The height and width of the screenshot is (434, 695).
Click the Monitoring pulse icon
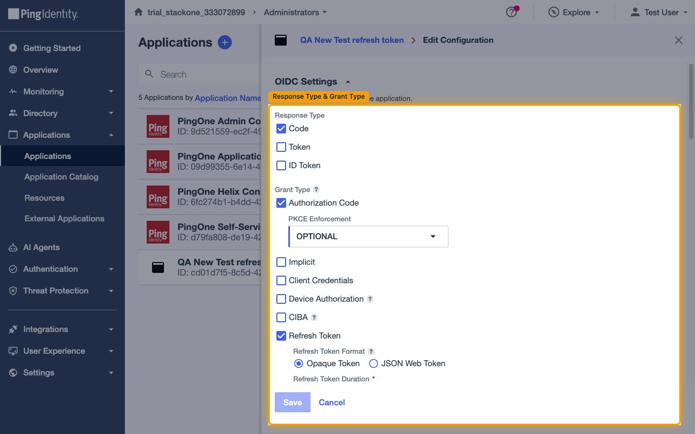(13, 92)
